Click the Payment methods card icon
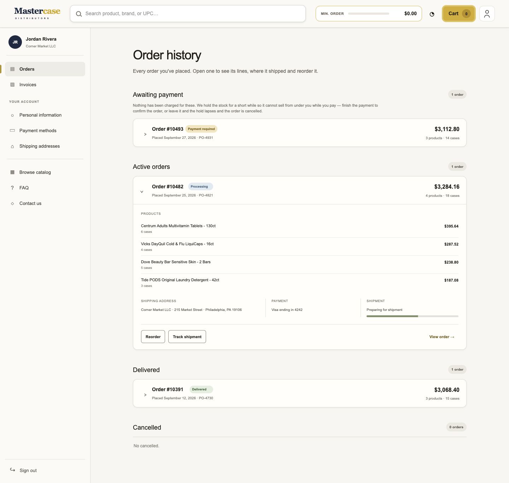The width and height of the screenshot is (509, 483). pyautogui.click(x=12, y=131)
